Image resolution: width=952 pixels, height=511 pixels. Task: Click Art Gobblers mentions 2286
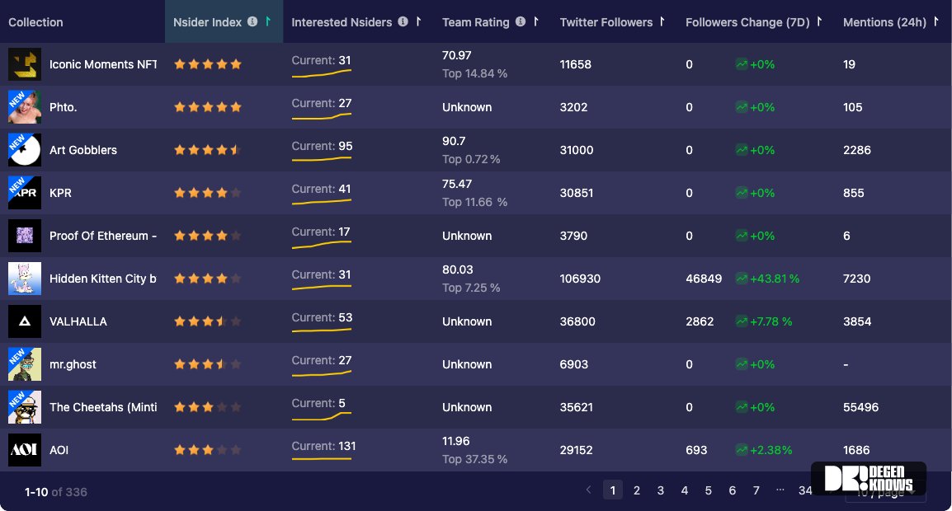pyautogui.click(x=856, y=150)
